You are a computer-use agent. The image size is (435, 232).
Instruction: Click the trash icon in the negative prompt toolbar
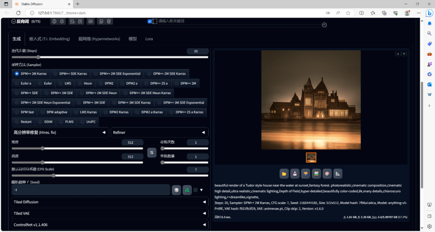[x=109, y=21]
